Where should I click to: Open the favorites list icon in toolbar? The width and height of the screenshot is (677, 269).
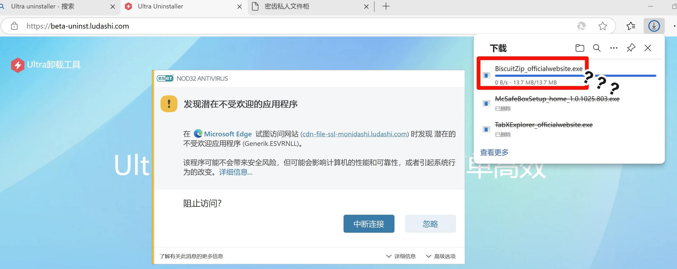tap(631, 26)
